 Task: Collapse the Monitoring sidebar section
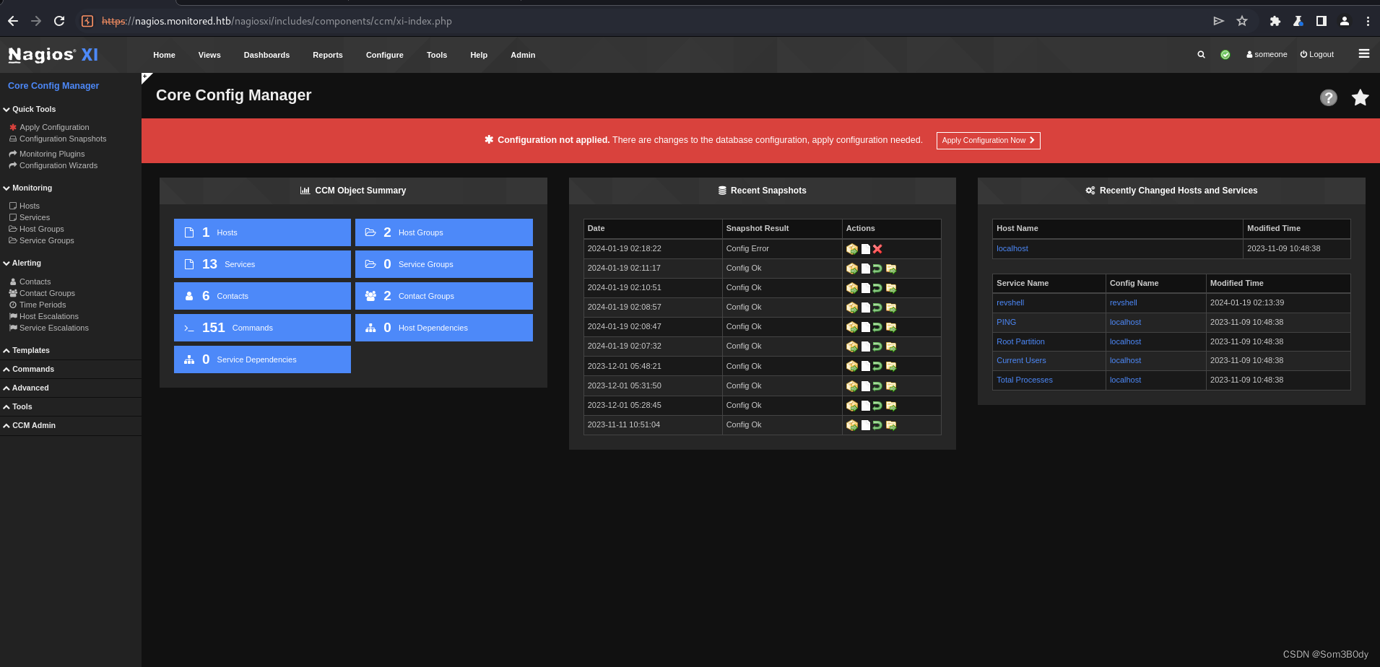coord(27,188)
